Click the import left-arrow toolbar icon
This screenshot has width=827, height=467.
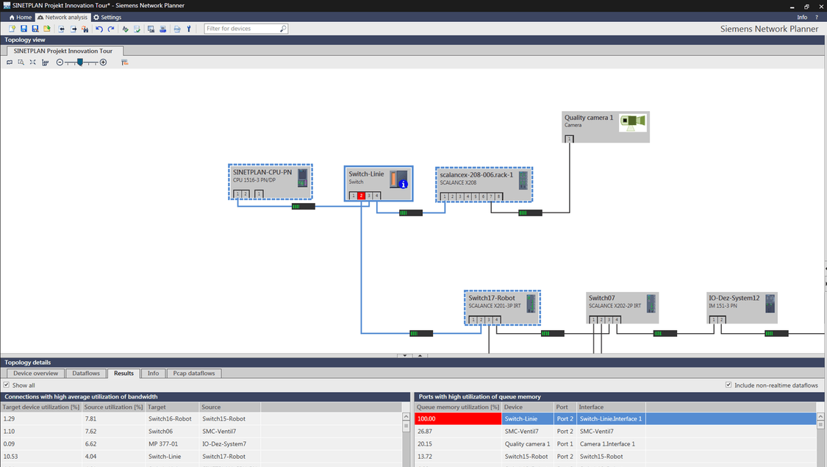coord(61,29)
